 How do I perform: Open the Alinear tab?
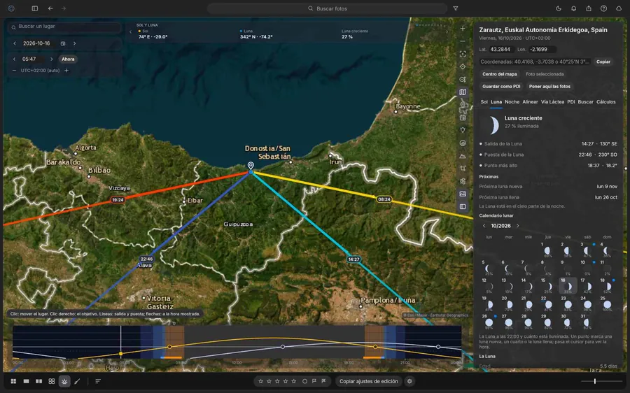pyautogui.click(x=530, y=102)
